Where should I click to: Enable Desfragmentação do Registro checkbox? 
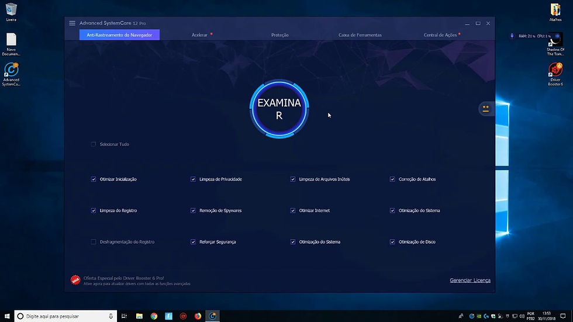pos(93,242)
